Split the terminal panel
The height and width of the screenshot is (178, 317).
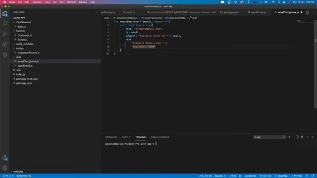(297, 137)
